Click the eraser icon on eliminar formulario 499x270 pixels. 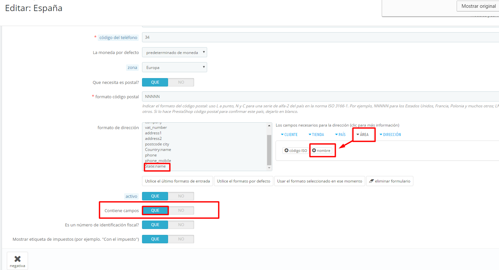[371, 181]
